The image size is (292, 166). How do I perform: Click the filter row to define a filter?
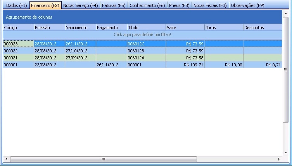(x=142, y=35)
